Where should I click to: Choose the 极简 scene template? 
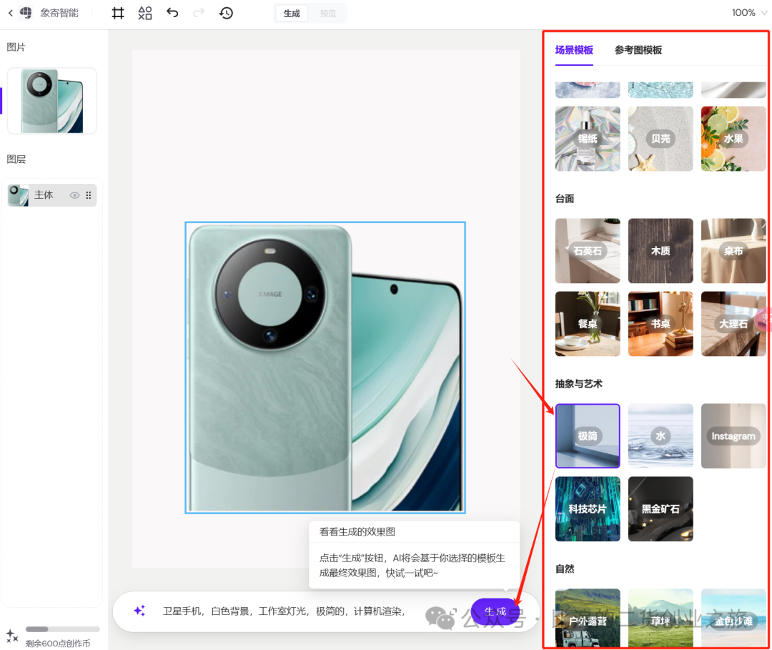[588, 435]
